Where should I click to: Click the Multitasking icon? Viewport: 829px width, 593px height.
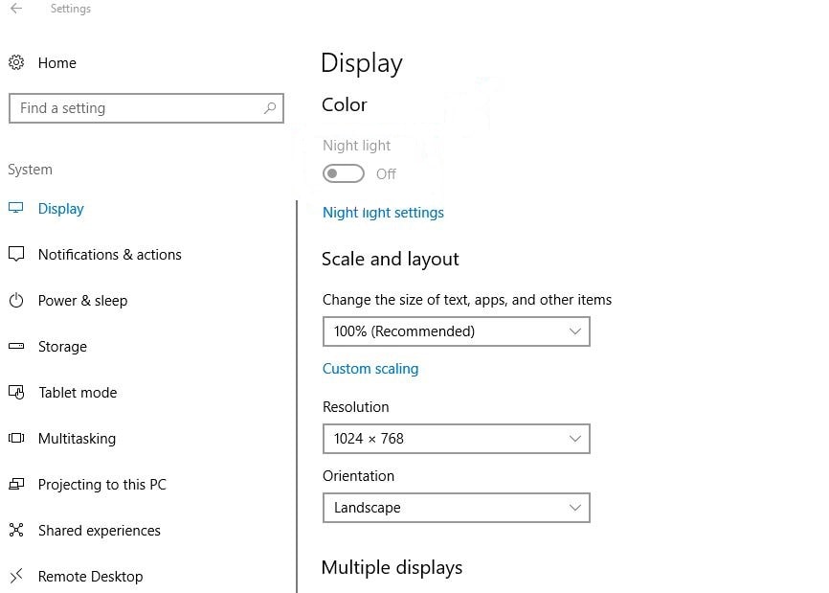tap(16, 438)
